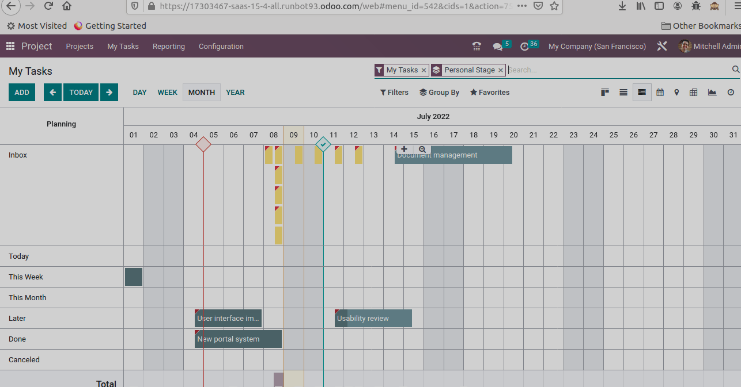This screenshot has height=387, width=741.
Task: Open Other Bookmarks folder
Action: pyautogui.click(x=701, y=25)
